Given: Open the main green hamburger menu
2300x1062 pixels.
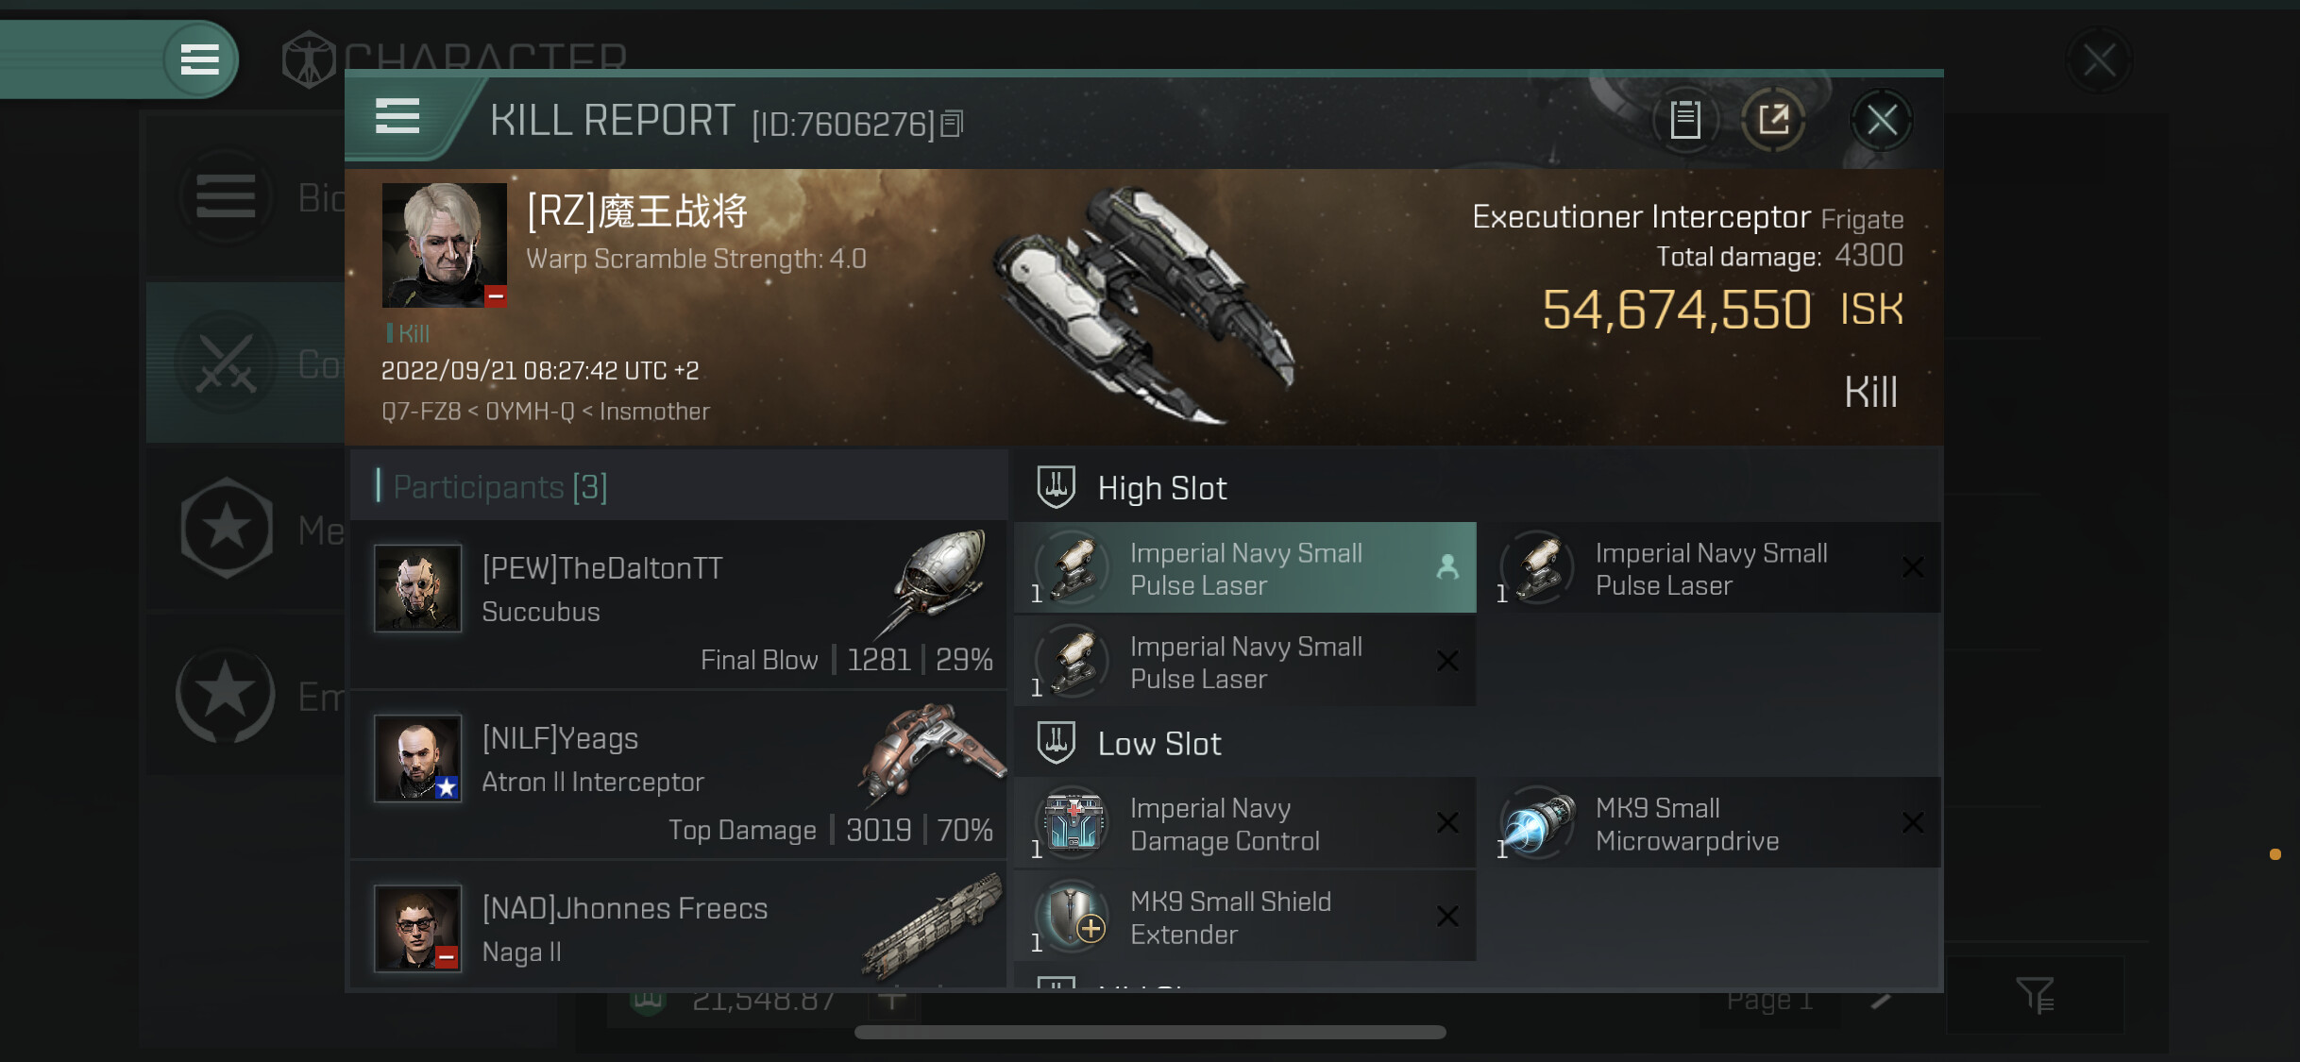Looking at the screenshot, I should pos(199,59).
